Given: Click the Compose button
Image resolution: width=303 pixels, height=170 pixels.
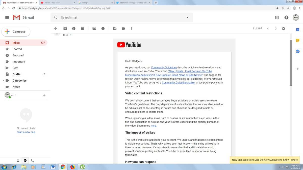Looking at the screenshot, I should [16, 32].
